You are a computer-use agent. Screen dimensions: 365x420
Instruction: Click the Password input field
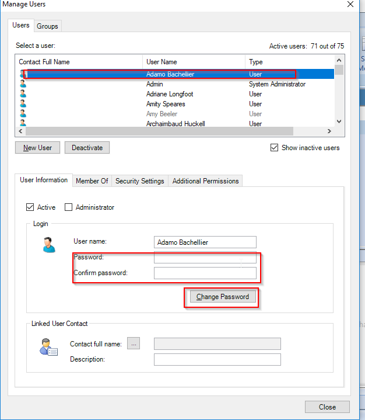[205, 258]
